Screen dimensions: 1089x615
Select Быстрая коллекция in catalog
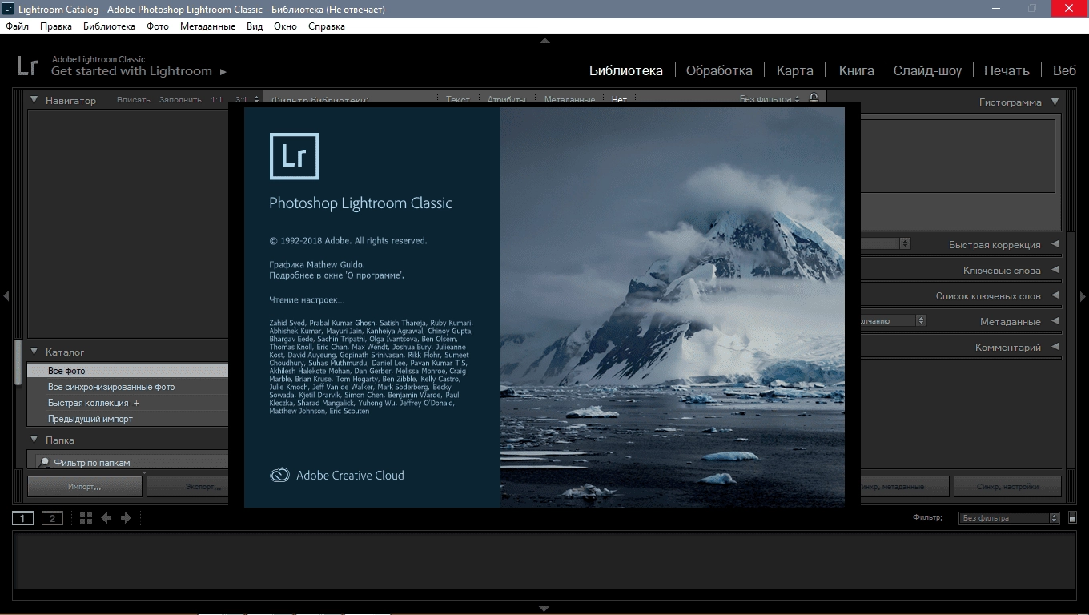(x=128, y=403)
